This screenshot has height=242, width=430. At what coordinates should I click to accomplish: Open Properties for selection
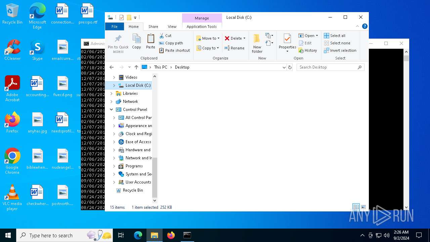[x=287, y=43]
